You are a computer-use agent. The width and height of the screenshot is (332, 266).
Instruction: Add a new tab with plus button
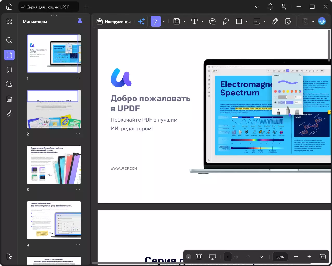point(86,7)
